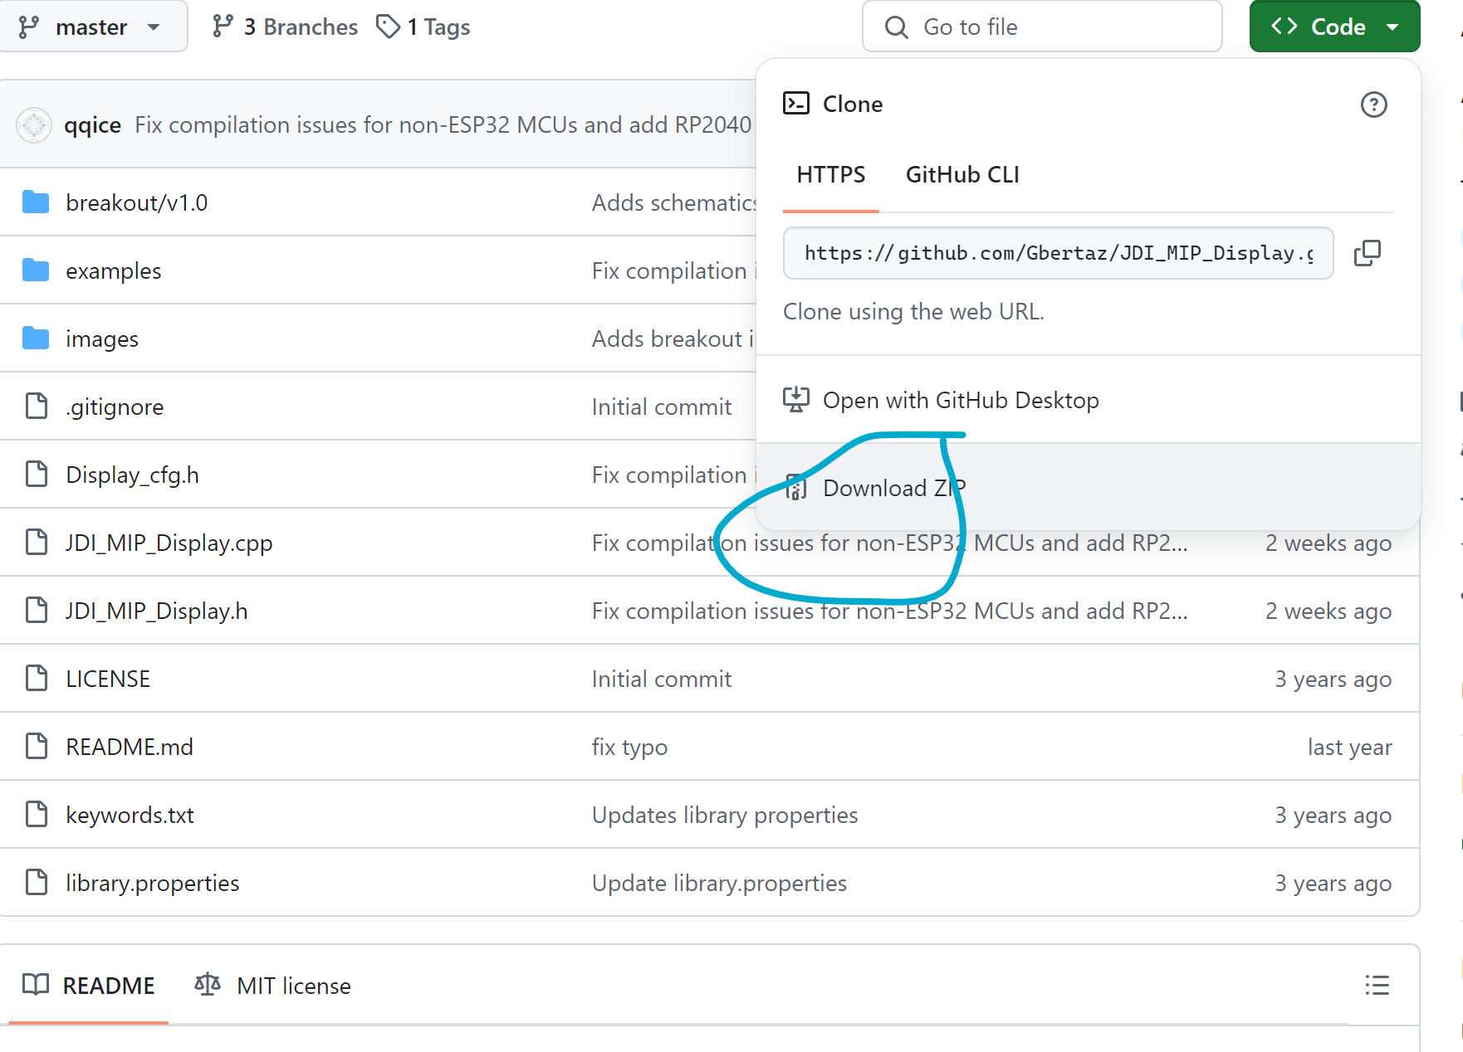Click '3 years ago' on LICENSE row
This screenshot has height=1052, width=1463.
point(1333,679)
